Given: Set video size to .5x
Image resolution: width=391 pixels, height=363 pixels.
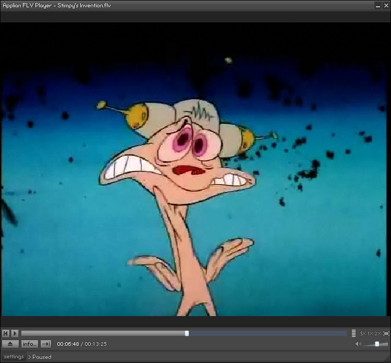Looking at the screenshot, I should (x=362, y=333).
